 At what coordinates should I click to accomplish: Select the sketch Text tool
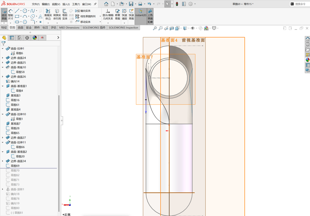(x=40, y=16)
